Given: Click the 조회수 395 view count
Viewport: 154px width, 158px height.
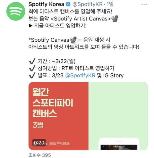Looking at the screenshot, I should pyautogui.click(x=40, y=155).
